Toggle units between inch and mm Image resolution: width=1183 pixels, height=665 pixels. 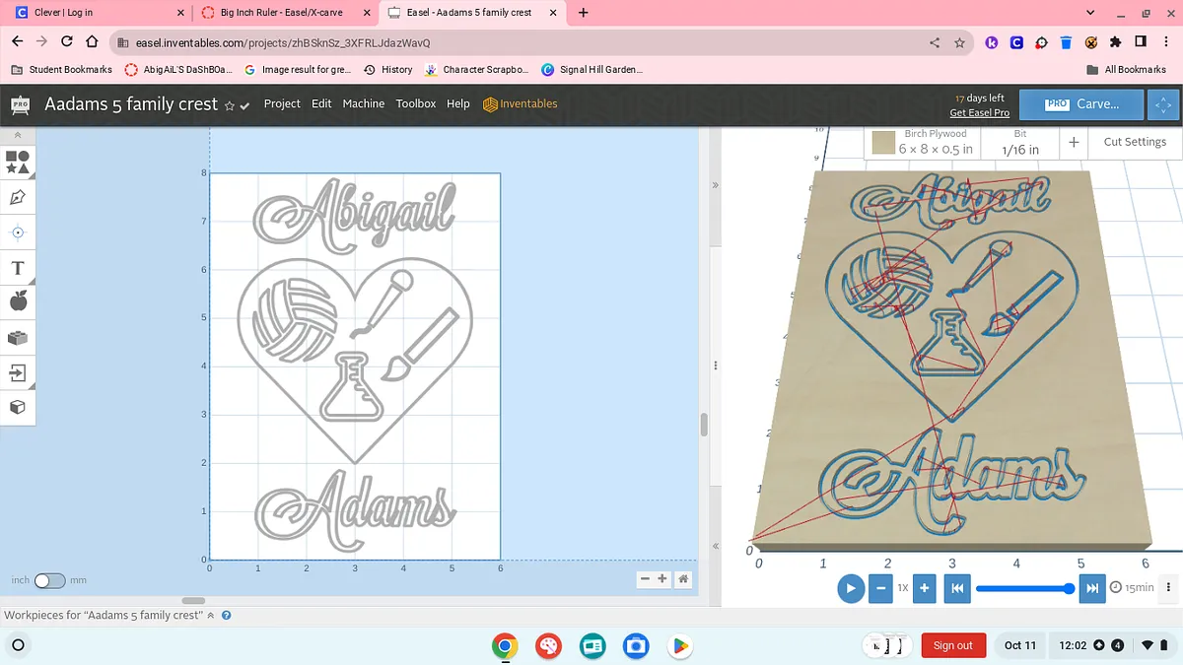pyautogui.click(x=49, y=580)
